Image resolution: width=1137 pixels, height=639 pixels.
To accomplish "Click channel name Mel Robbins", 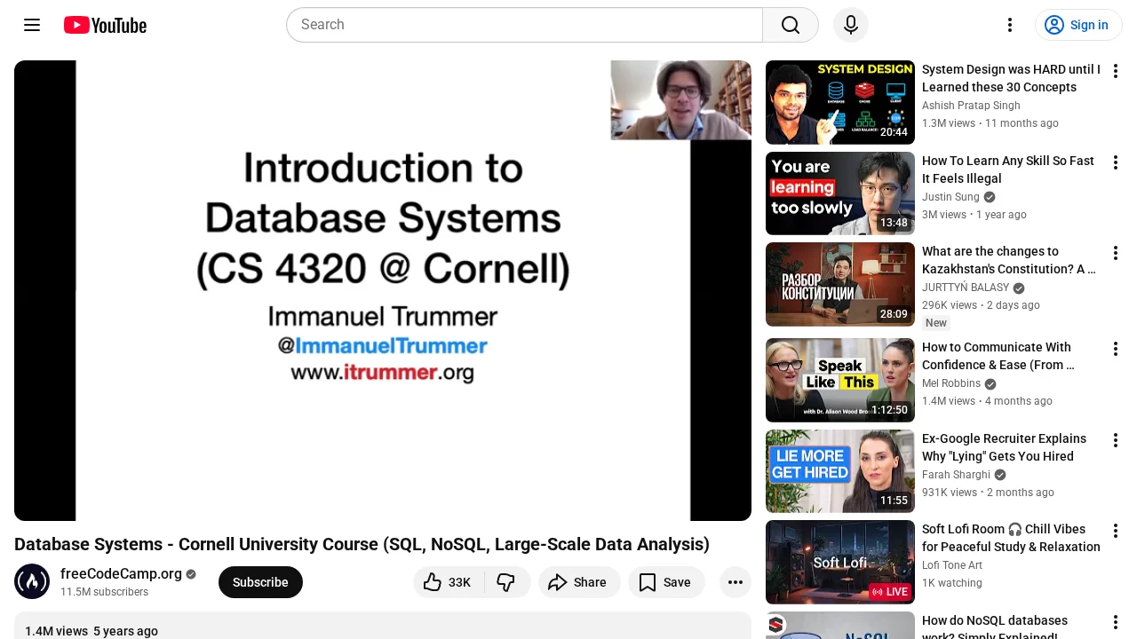I will pos(951,383).
